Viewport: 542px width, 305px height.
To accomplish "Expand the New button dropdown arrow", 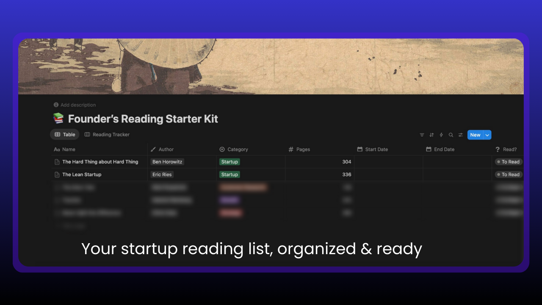I will 487,135.
